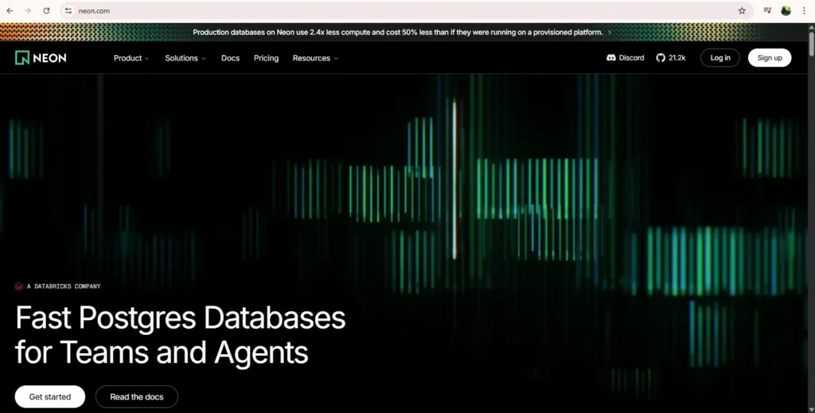
Task: Click the browser profile avatar
Action: click(786, 11)
